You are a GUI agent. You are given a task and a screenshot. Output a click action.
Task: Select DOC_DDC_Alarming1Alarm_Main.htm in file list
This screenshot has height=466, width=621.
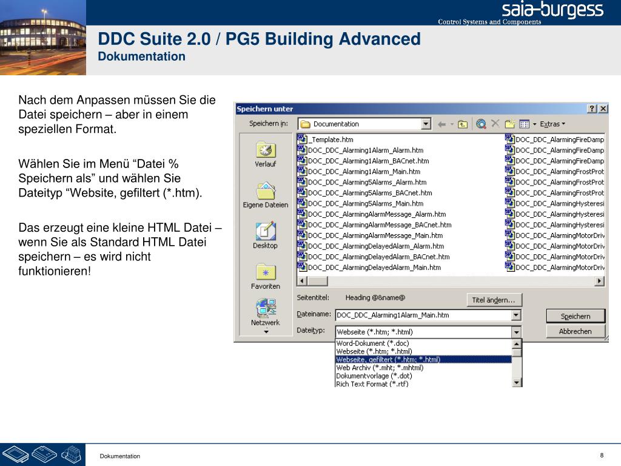pyautogui.click(x=359, y=172)
